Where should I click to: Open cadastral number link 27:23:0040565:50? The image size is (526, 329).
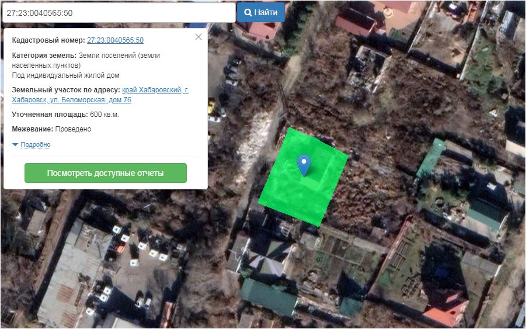click(115, 40)
